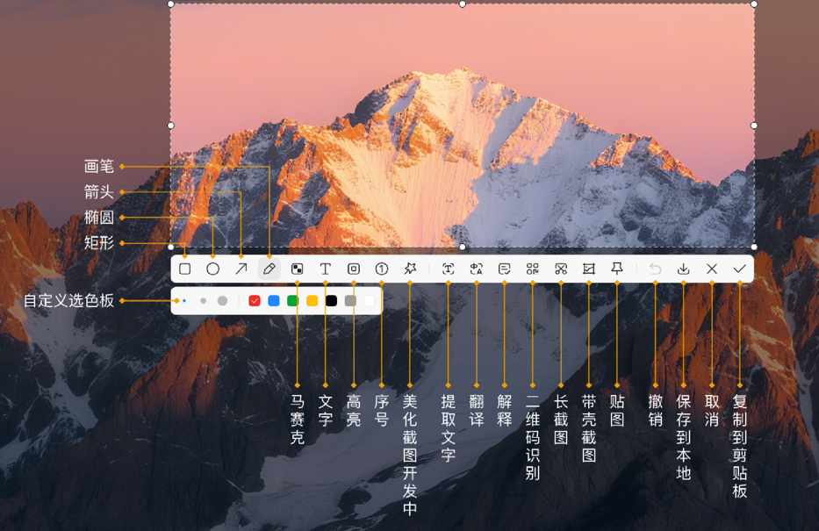
Task: Pick the white color swatch
Action: (370, 301)
